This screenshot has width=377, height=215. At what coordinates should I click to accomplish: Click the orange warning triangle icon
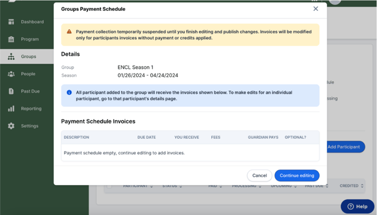(x=69, y=32)
